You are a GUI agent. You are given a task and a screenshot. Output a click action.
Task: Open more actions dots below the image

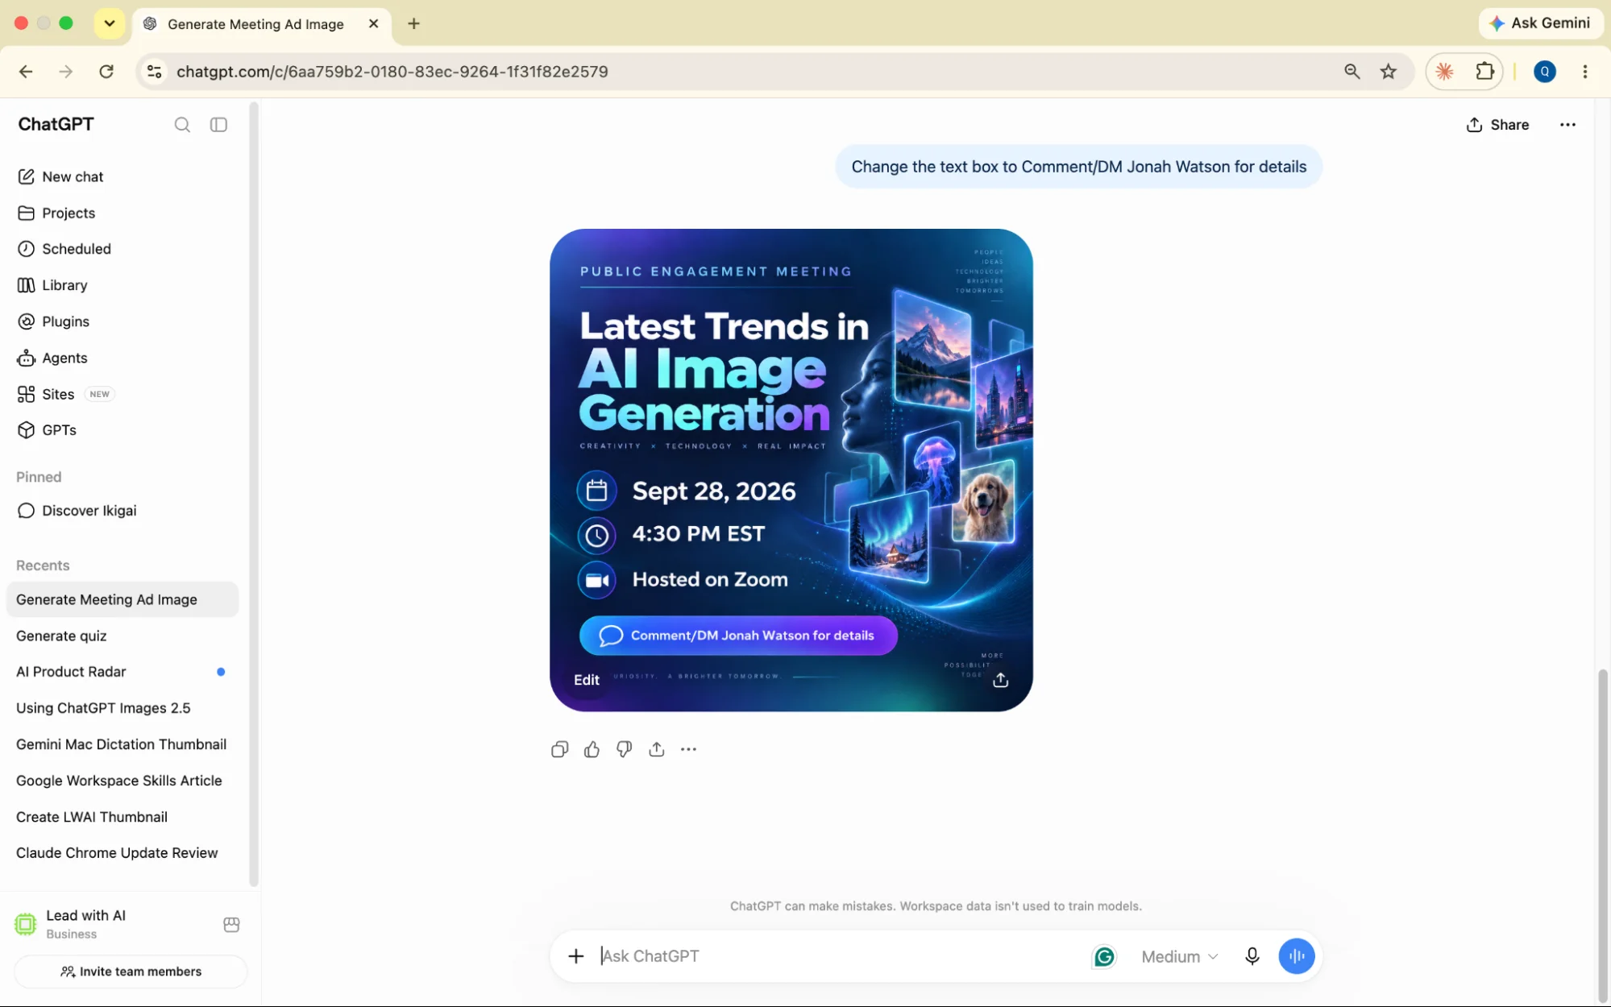pos(688,749)
